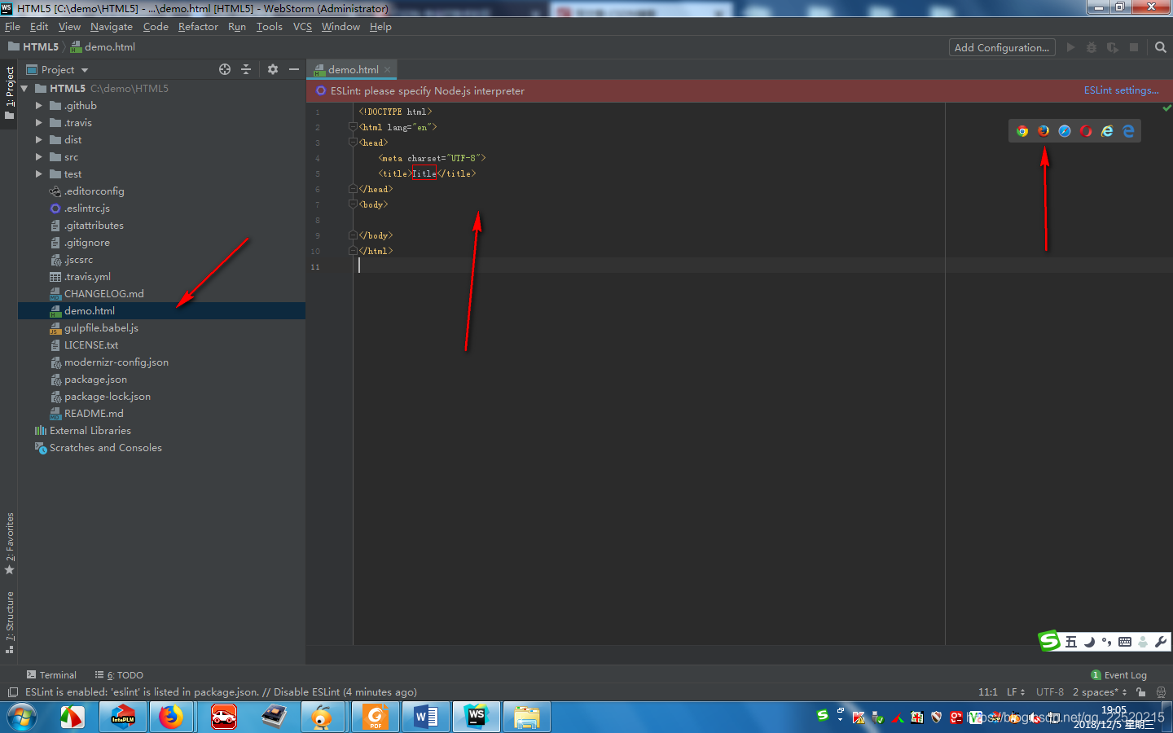Viewport: 1173px width, 733px height.
Task: Expand the src folder
Action: click(38, 157)
